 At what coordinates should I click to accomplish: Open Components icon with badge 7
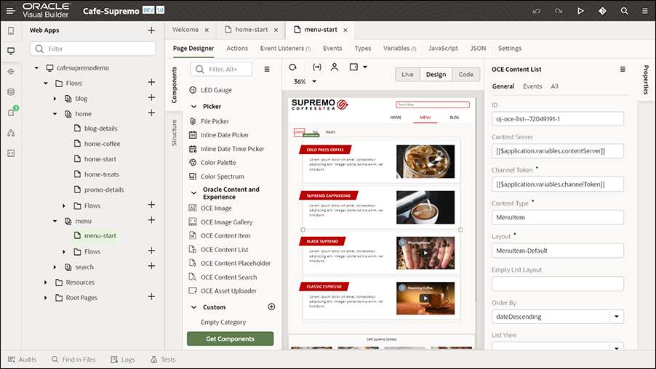(x=12, y=112)
